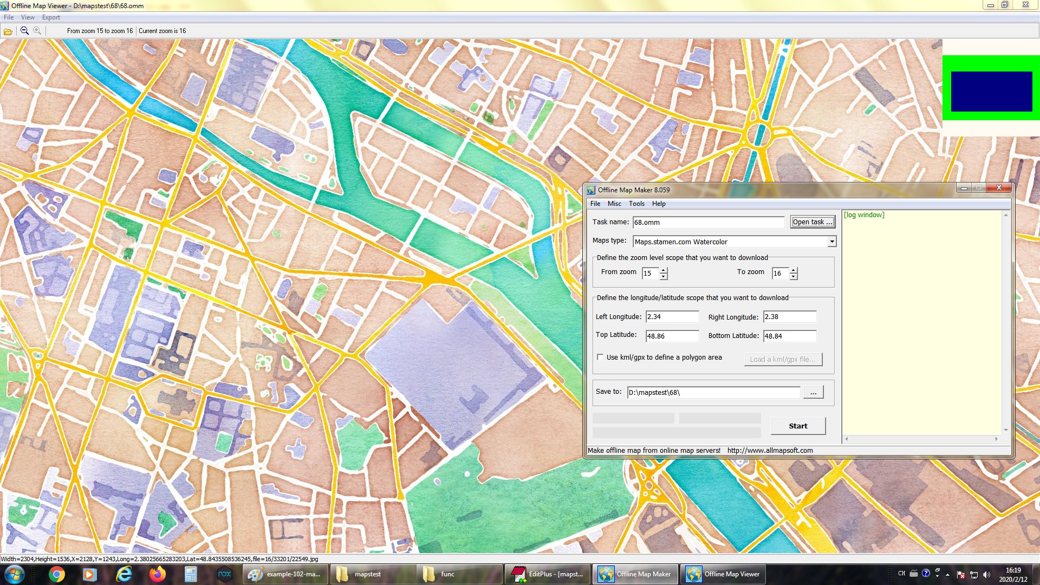Decrease the From zoom value
This screenshot has width=1040, height=585.
(x=664, y=276)
